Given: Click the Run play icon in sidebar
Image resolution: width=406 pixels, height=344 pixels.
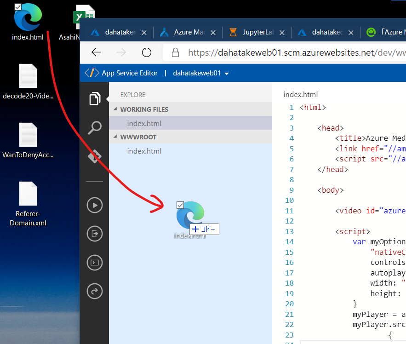Looking at the screenshot, I should click(95, 205).
